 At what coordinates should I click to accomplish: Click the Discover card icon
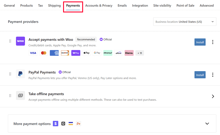tap(65, 53)
